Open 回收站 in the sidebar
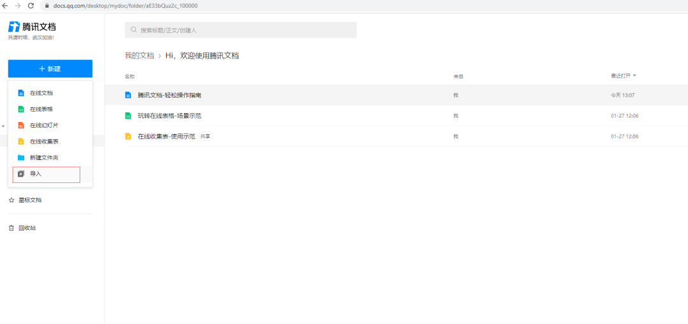This screenshot has height=324, width=688. 27,228
